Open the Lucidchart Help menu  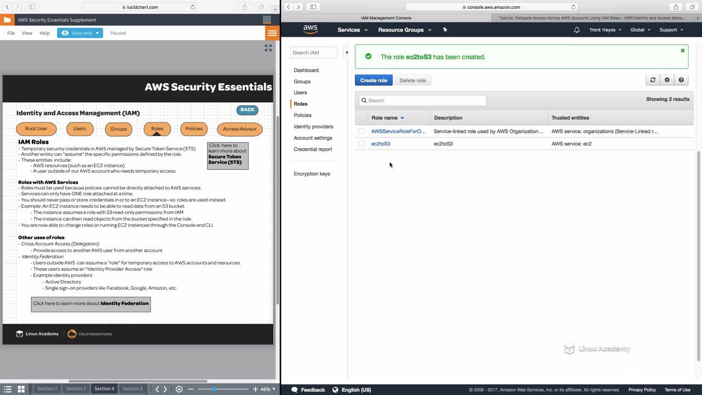point(44,33)
